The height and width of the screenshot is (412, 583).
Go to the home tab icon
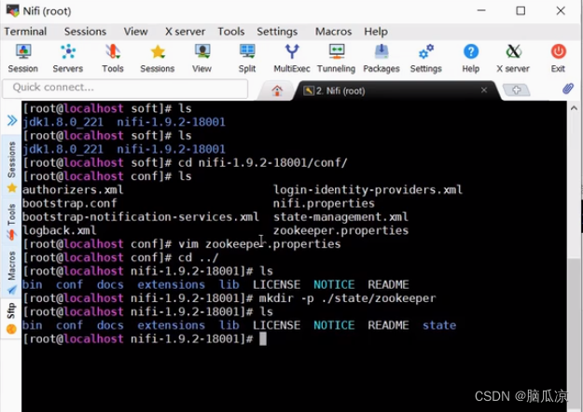(277, 90)
